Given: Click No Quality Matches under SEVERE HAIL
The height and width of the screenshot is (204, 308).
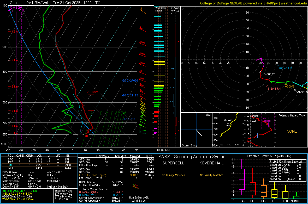Looking at the screenshot, I should point(211,175).
